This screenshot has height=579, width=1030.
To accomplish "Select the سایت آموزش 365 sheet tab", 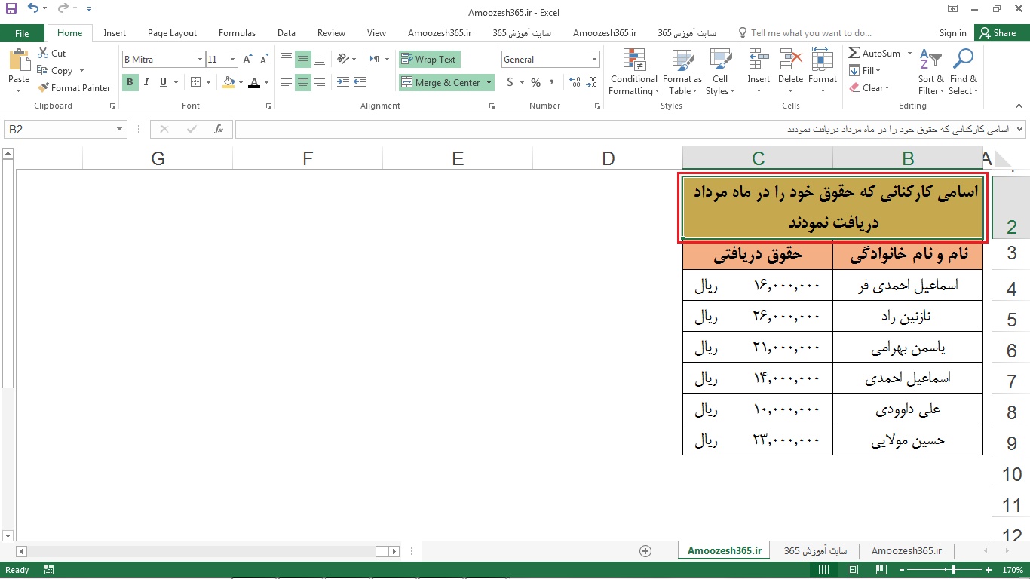I will coord(815,551).
